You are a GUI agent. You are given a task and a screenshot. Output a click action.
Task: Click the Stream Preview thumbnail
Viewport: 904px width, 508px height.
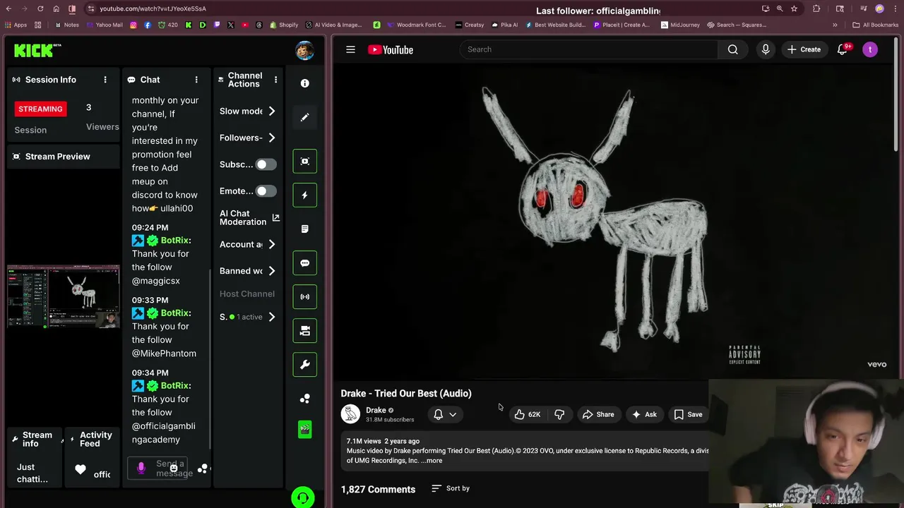click(64, 297)
